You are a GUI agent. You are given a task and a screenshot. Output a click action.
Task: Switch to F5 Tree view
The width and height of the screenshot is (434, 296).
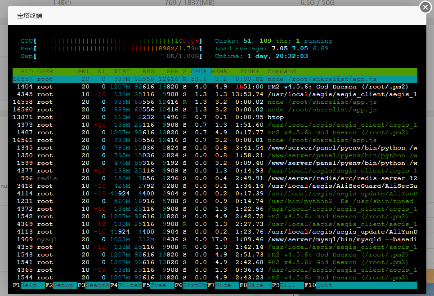158,285
